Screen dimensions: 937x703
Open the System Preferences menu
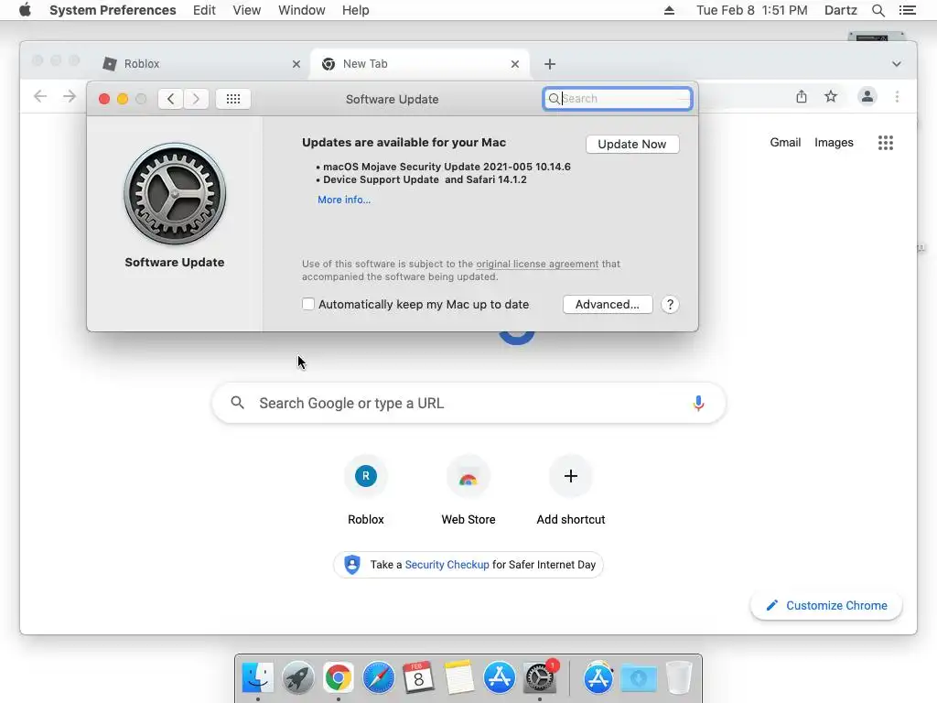point(113,10)
